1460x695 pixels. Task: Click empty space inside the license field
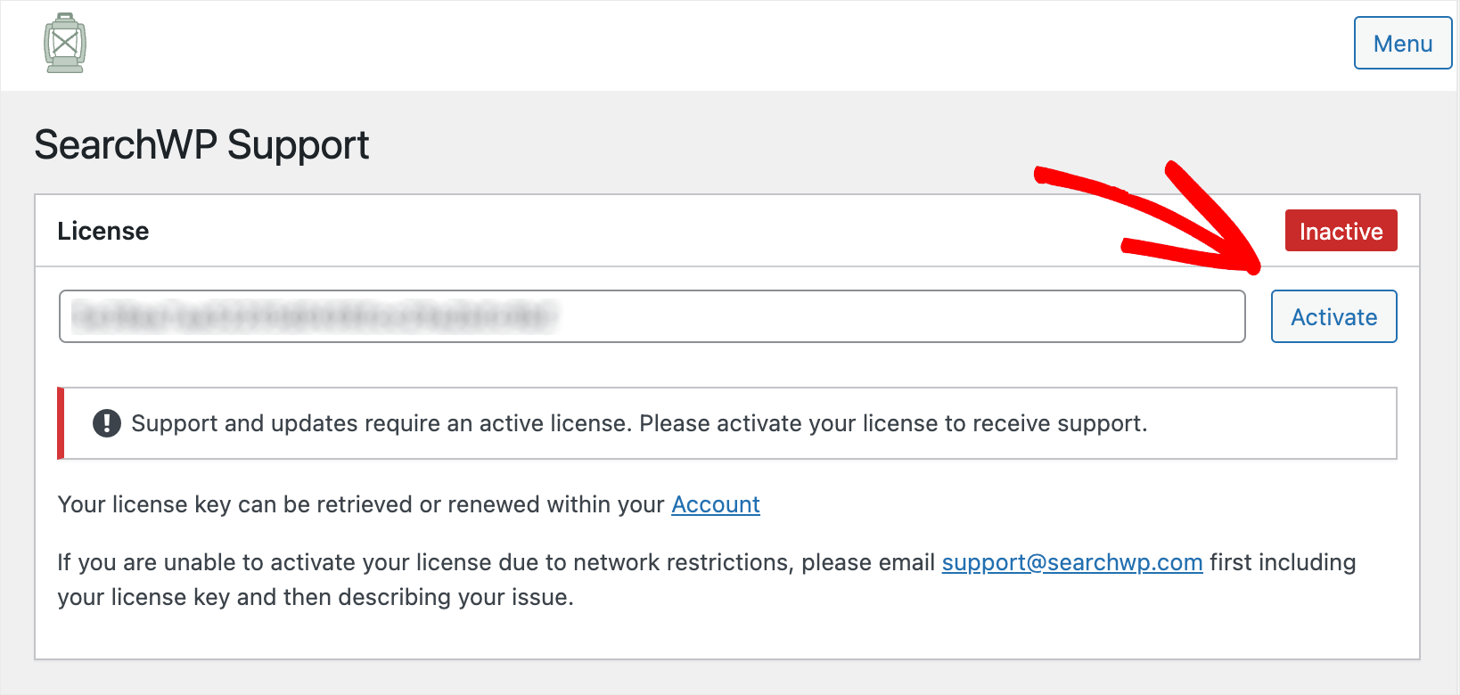click(x=900, y=316)
